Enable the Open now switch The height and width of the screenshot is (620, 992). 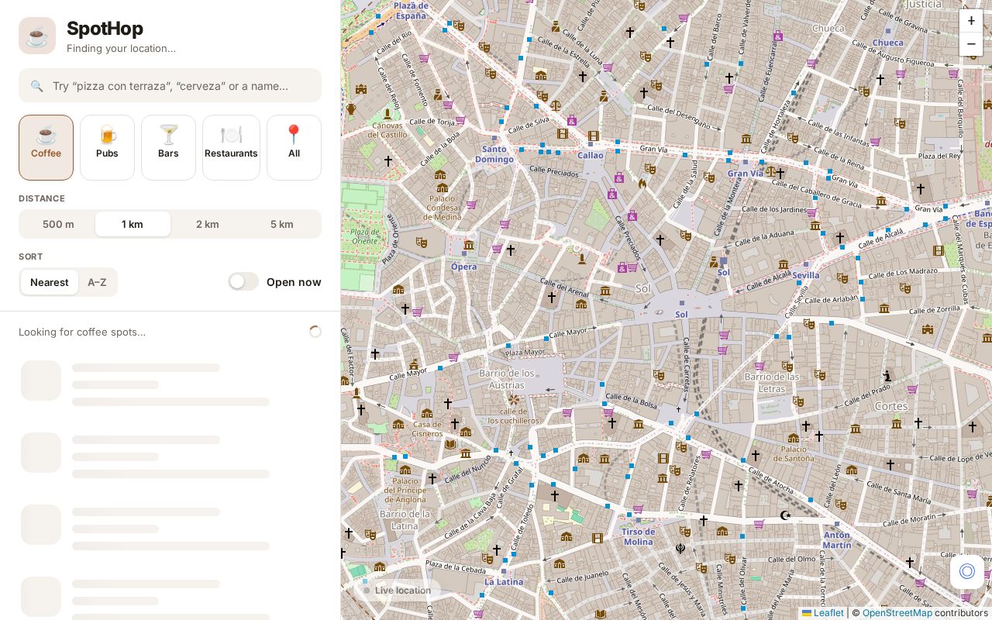pyautogui.click(x=243, y=281)
